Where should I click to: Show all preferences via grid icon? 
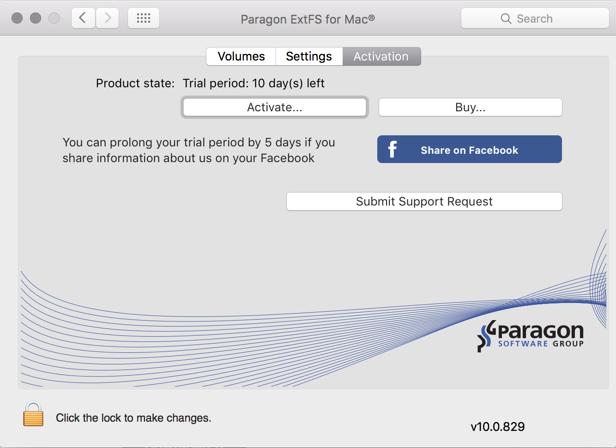click(144, 18)
